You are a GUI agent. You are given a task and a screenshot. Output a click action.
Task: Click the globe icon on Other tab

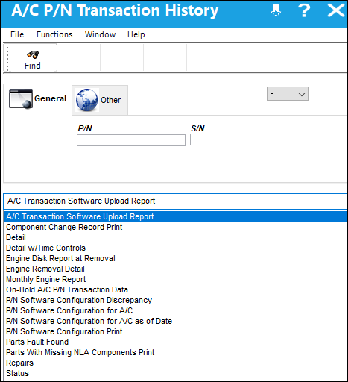click(86, 100)
